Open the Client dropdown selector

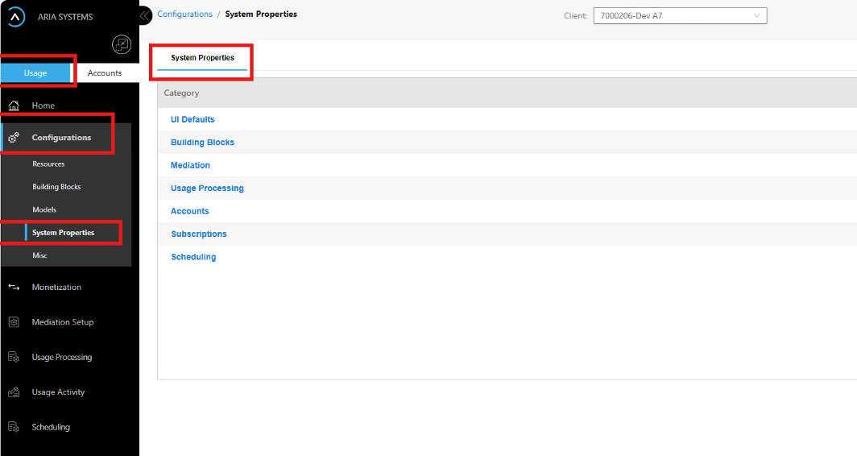[680, 15]
